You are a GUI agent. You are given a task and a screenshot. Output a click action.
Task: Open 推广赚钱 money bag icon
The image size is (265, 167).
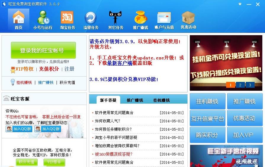click(140, 20)
